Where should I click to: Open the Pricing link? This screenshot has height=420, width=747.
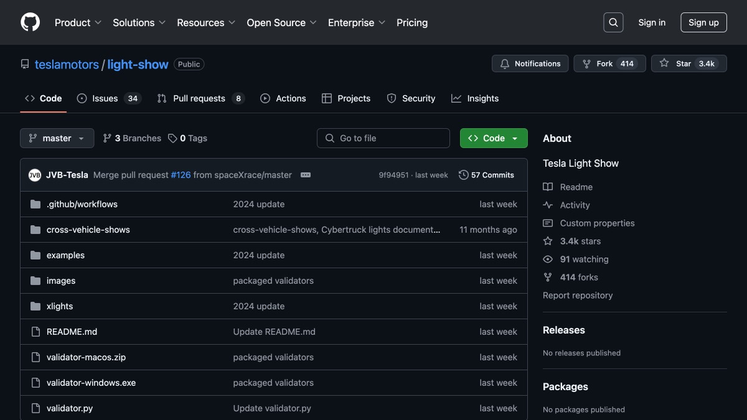pos(412,22)
